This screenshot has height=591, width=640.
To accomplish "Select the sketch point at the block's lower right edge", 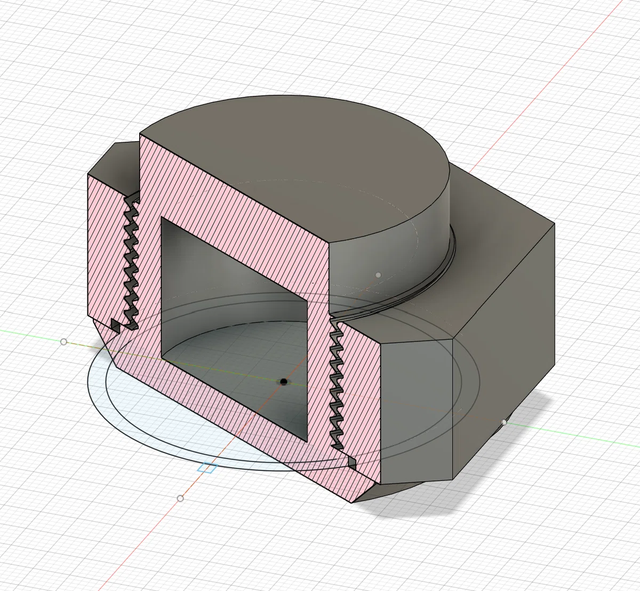I will click(505, 423).
